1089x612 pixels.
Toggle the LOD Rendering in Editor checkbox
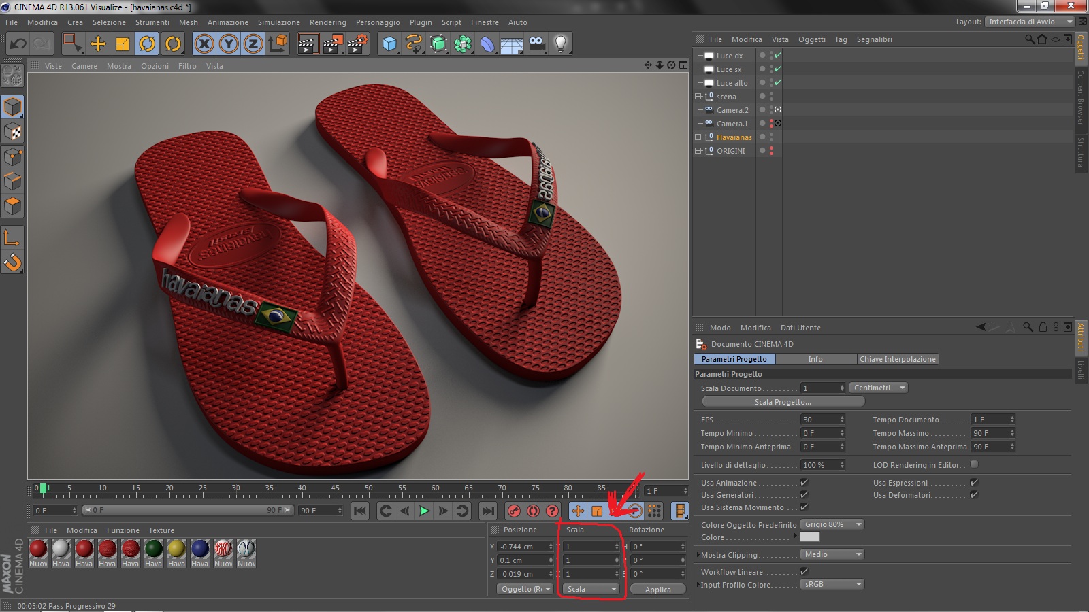(x=974, y=464)
